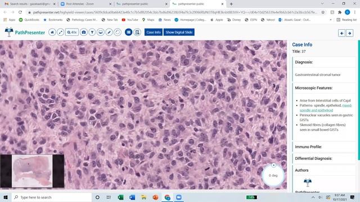Switch to Gmail Search results tab

point(30,4)
